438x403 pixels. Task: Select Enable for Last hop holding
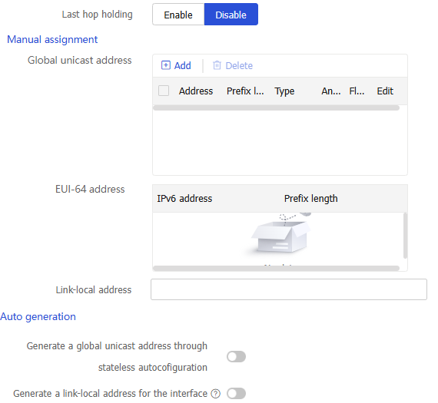[178, 15]
